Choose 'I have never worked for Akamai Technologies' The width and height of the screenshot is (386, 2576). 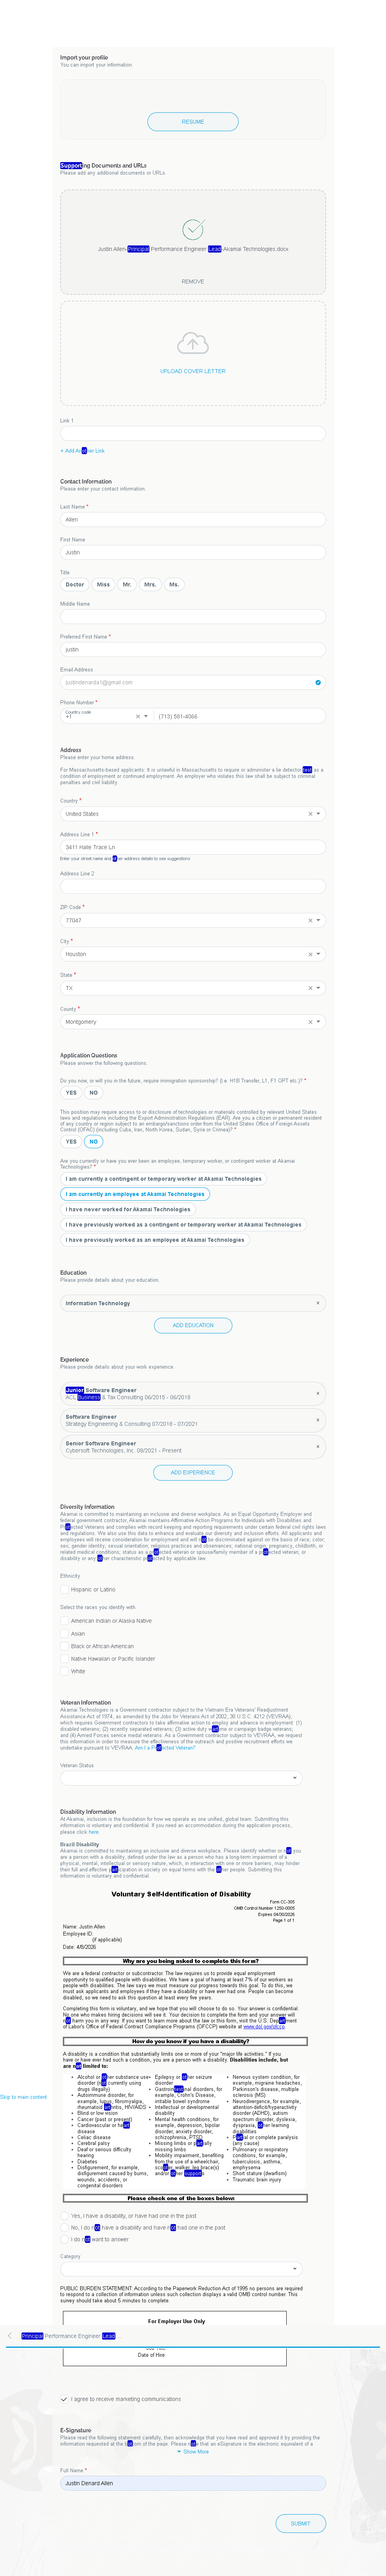(128, 1209)
